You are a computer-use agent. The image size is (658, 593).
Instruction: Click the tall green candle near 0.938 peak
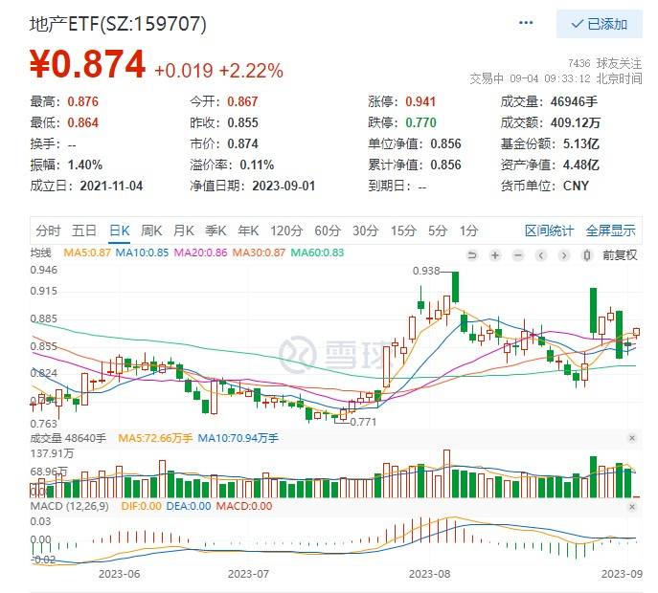456,288
